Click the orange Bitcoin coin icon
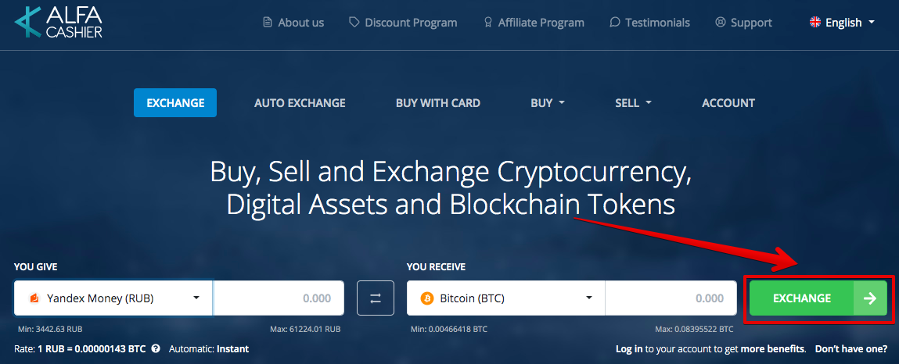899x364 pixels. click(x=427, y=298)
